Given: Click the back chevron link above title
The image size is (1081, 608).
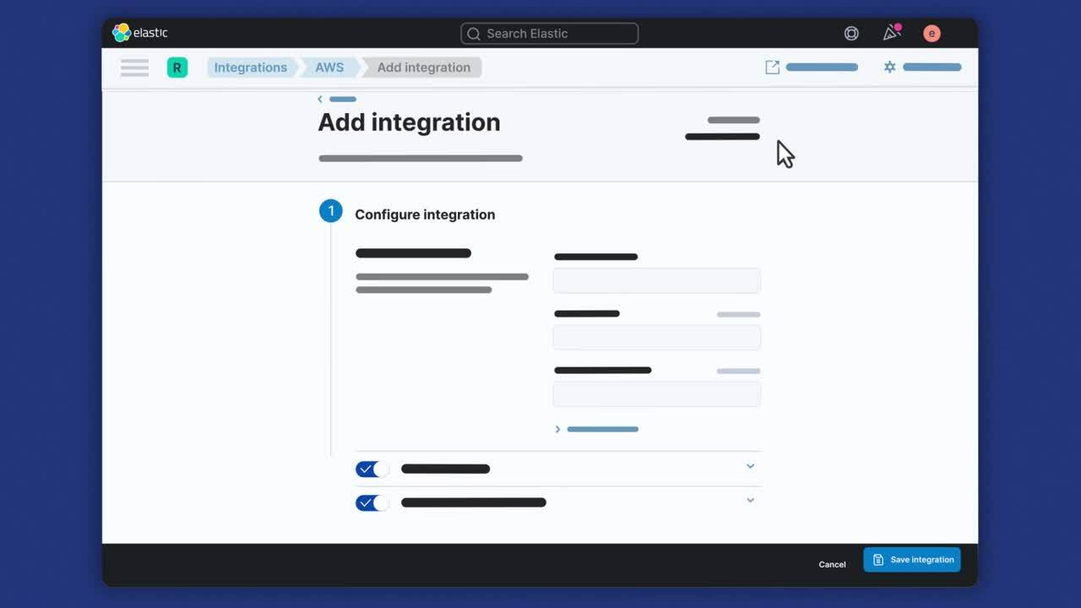Looking at the screenshot, I should 337,99.
